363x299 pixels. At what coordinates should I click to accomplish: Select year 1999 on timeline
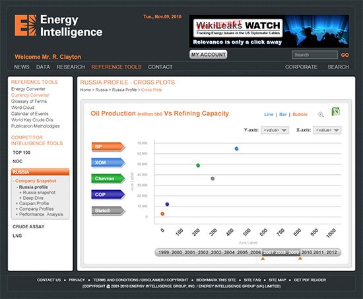tap(164, 252)
